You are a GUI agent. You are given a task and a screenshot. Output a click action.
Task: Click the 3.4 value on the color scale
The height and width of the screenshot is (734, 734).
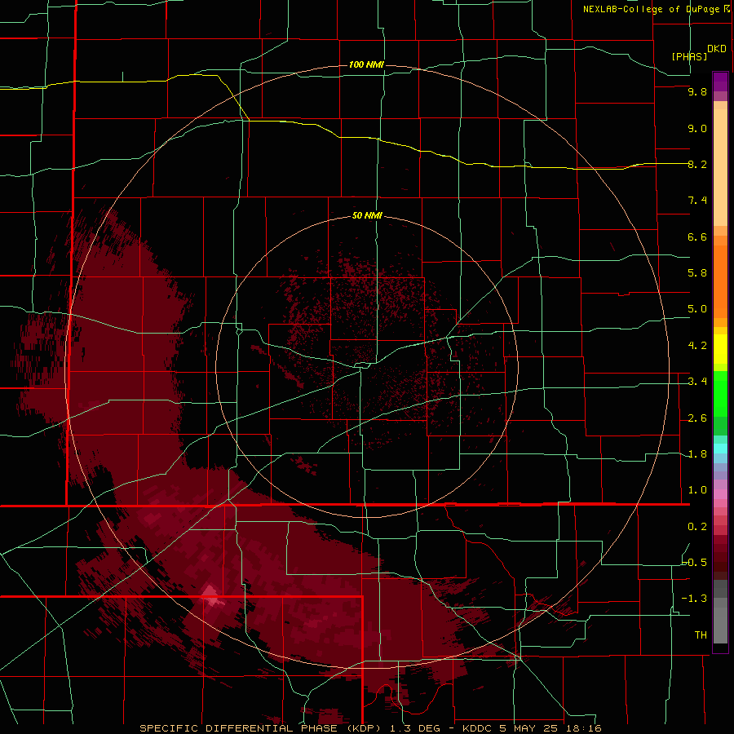coord(697,382)
